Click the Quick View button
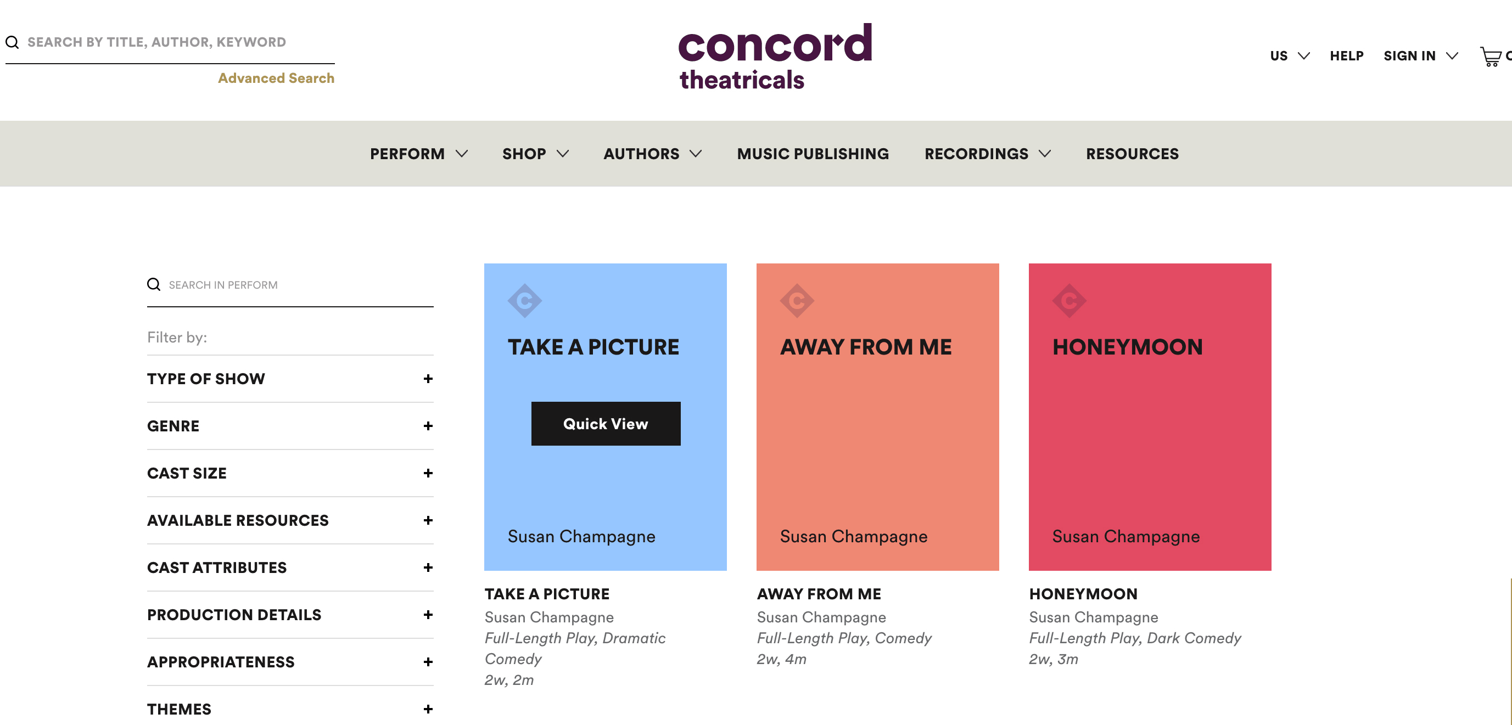Image resolution: width=1512 pixels, height=725 pixels. [605, 424]
